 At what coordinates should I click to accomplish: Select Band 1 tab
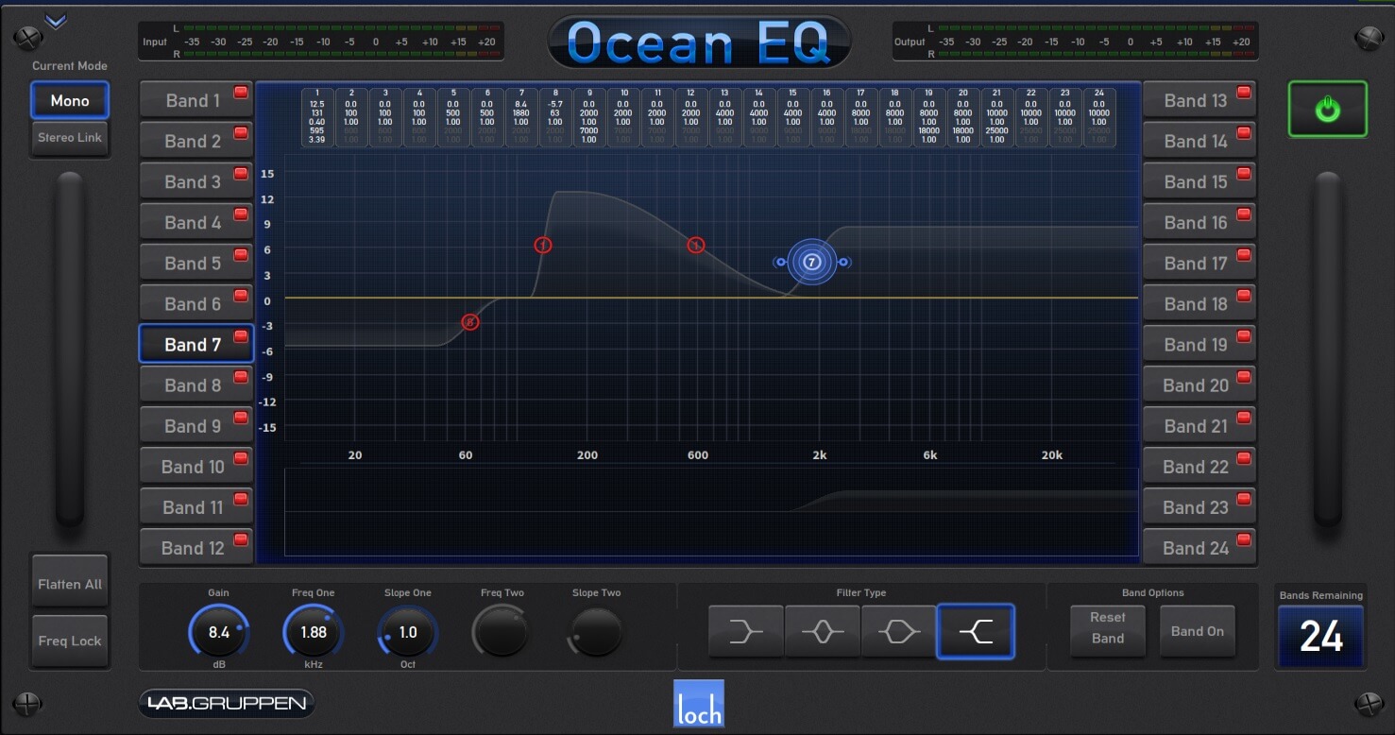196,100
